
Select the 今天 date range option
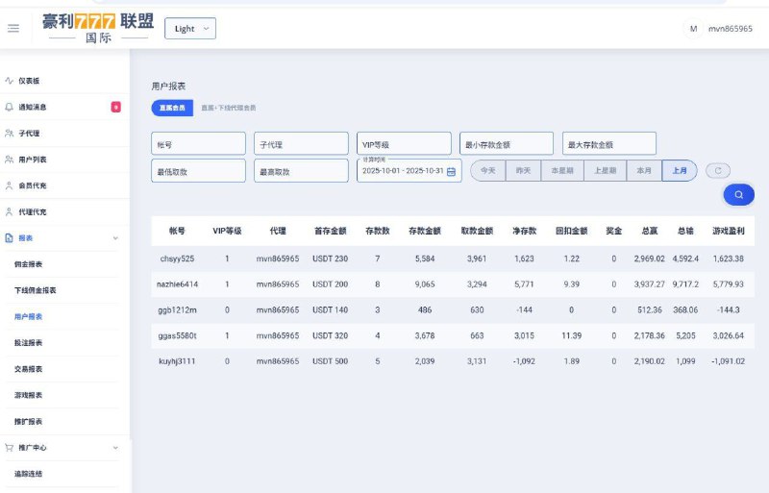tap(487, 170)
